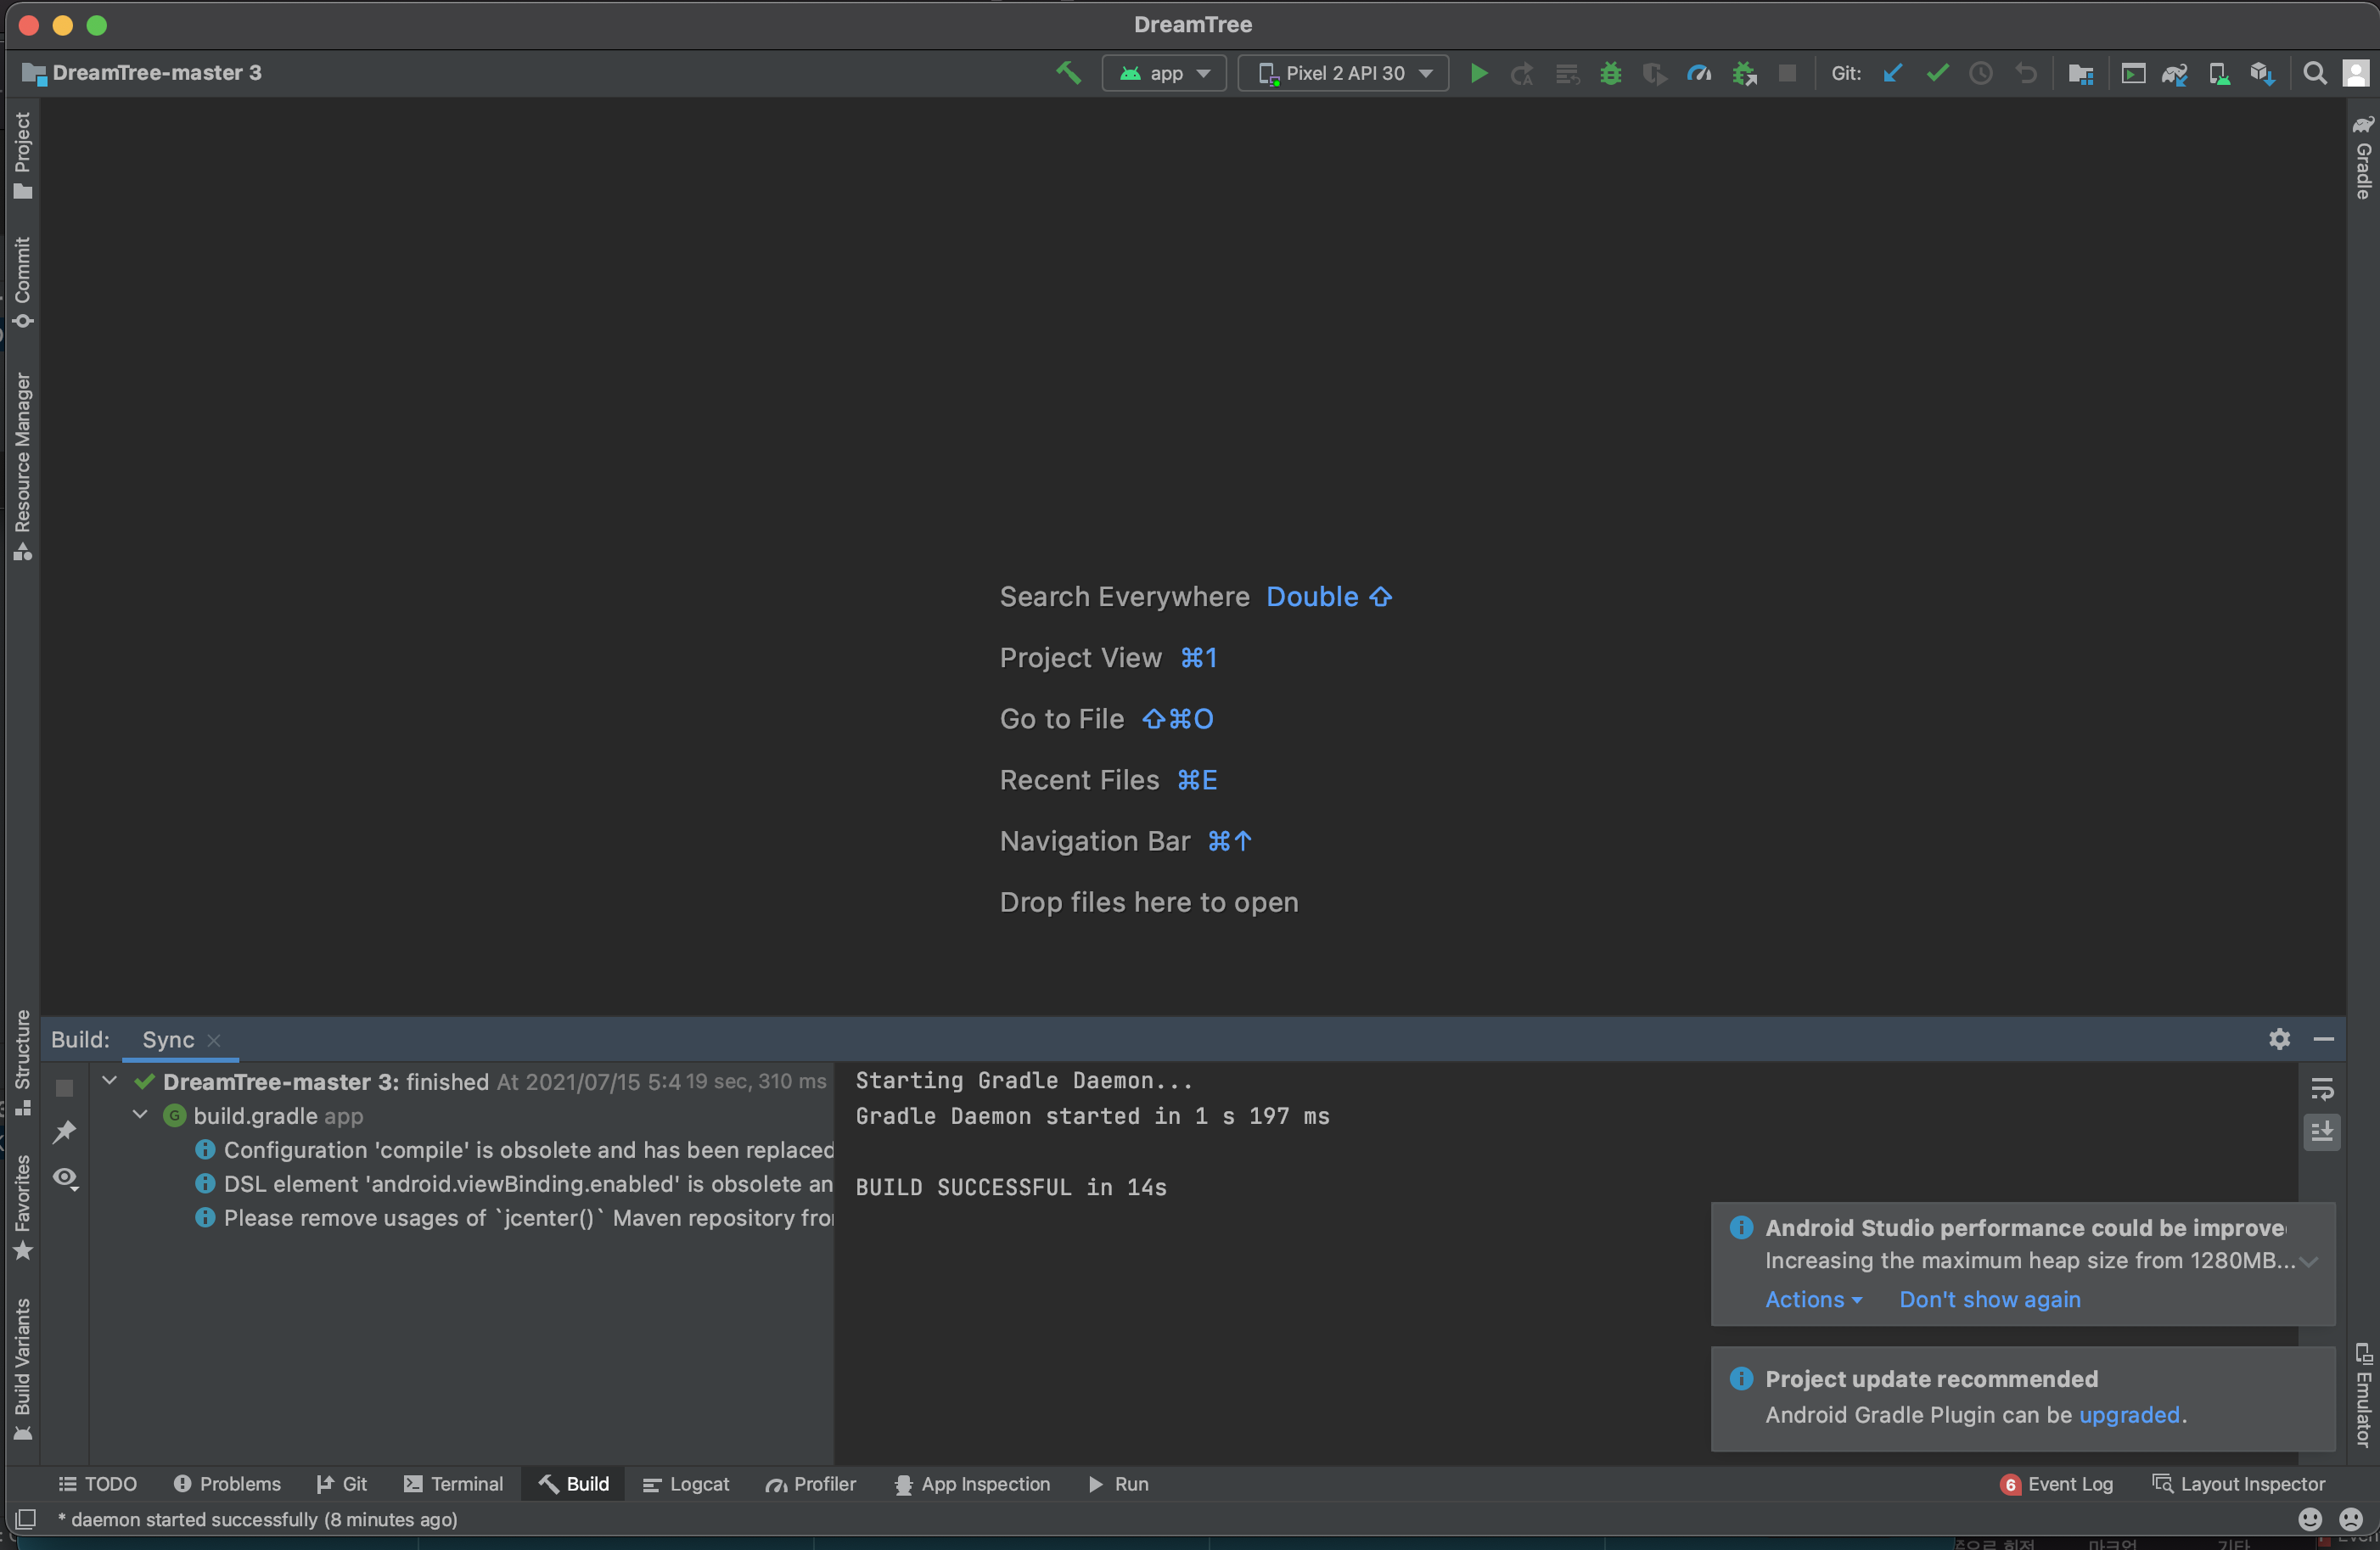Toggle soft-wrap in build output
The width and height of the screenshot is (2380, 1550).
2322,1088
